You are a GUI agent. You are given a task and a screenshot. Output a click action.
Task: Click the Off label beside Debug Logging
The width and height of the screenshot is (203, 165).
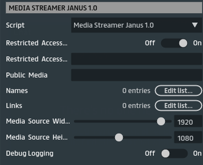coord(150,153)
